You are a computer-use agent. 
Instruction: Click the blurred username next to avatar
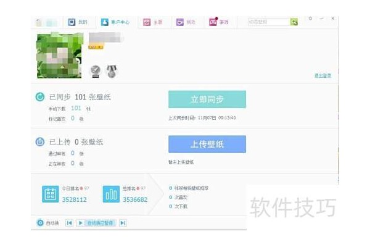pyautogui.click(x=105, y=38)
